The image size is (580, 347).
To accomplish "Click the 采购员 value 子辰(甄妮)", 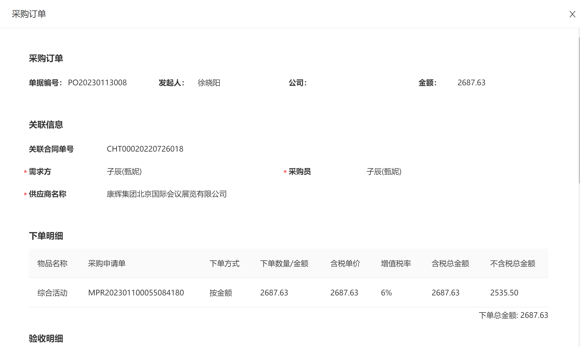I will (384, 172).
